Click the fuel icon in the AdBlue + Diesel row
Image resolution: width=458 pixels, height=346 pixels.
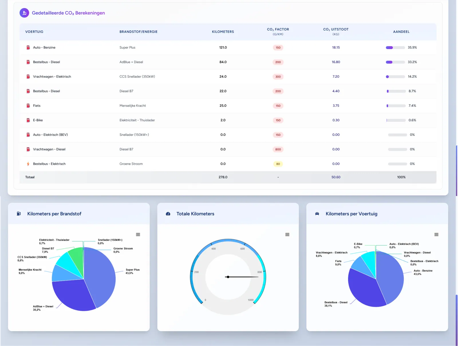(28, 62)
